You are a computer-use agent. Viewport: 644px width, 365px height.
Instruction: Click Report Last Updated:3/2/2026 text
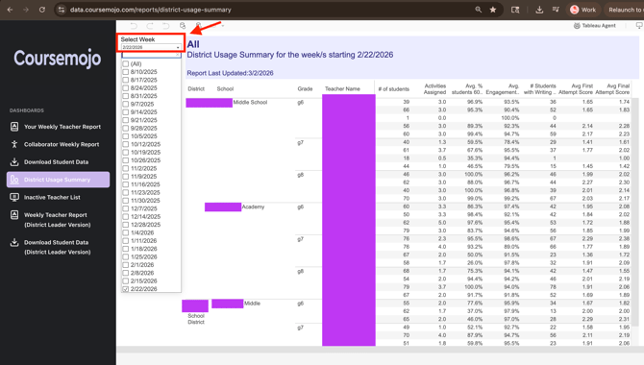pyautogui.click(x=230, y=73)
